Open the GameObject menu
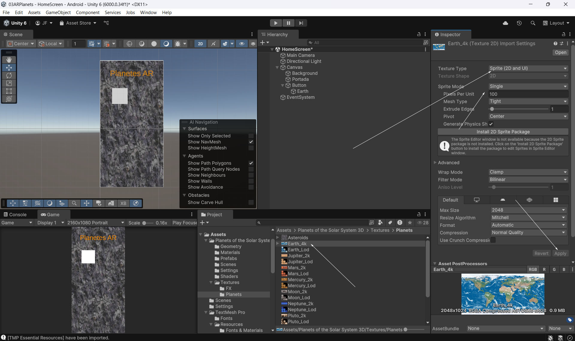The image size is (575, 341). 58,13
